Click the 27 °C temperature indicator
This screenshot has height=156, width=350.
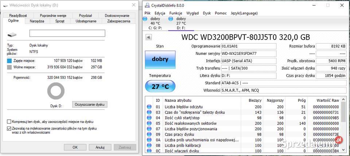tap(160, 86)
